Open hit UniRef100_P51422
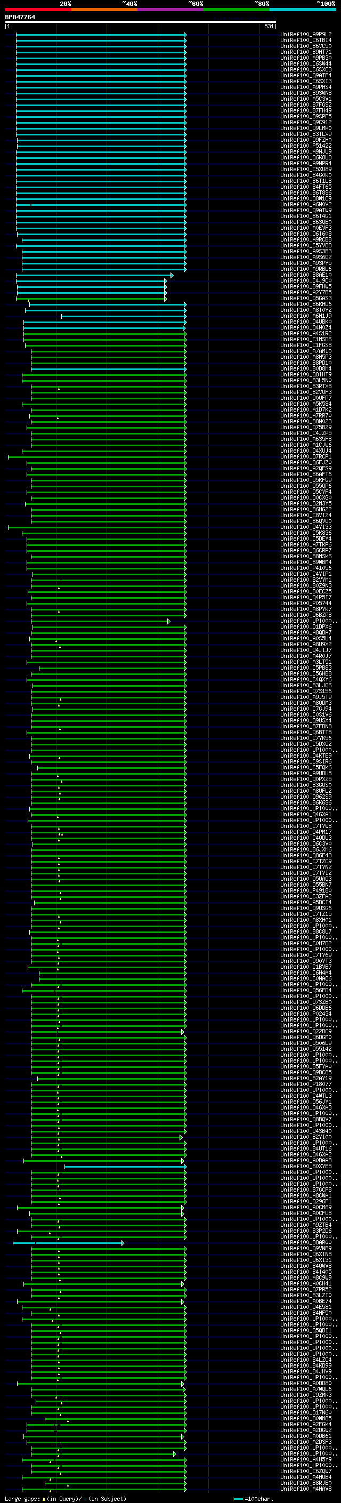 (306, 146)
